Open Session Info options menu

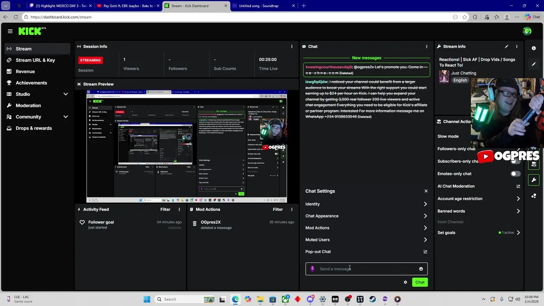click(292, 46)
